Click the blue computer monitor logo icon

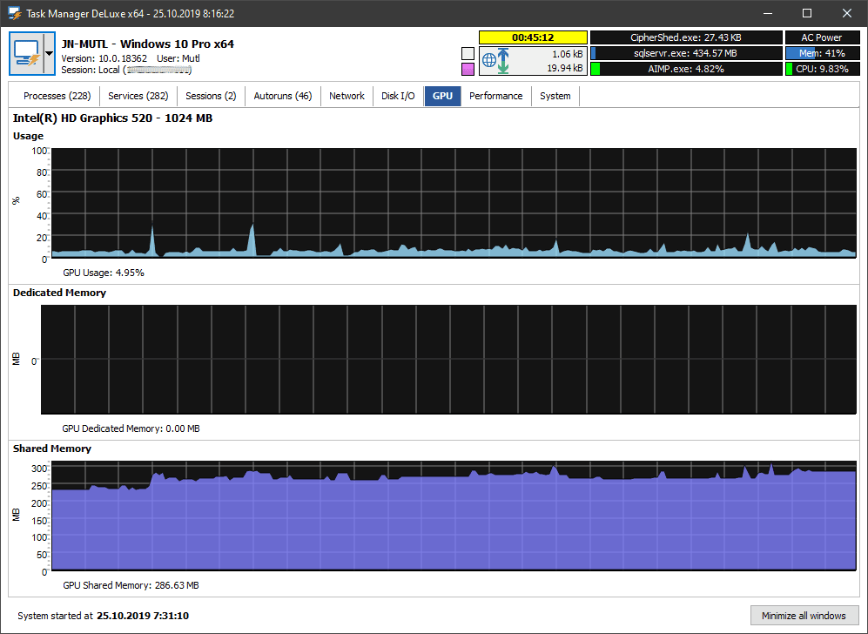pos(27,51)
